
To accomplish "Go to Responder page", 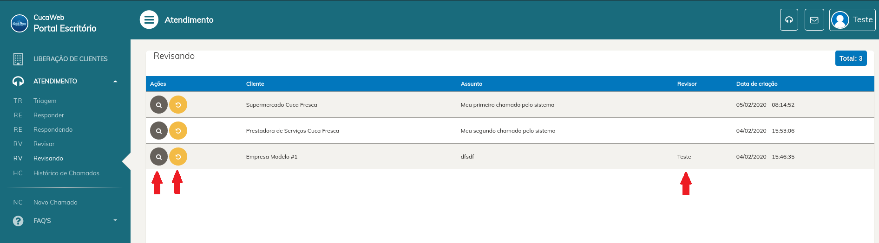I will [x=49, y=115].
